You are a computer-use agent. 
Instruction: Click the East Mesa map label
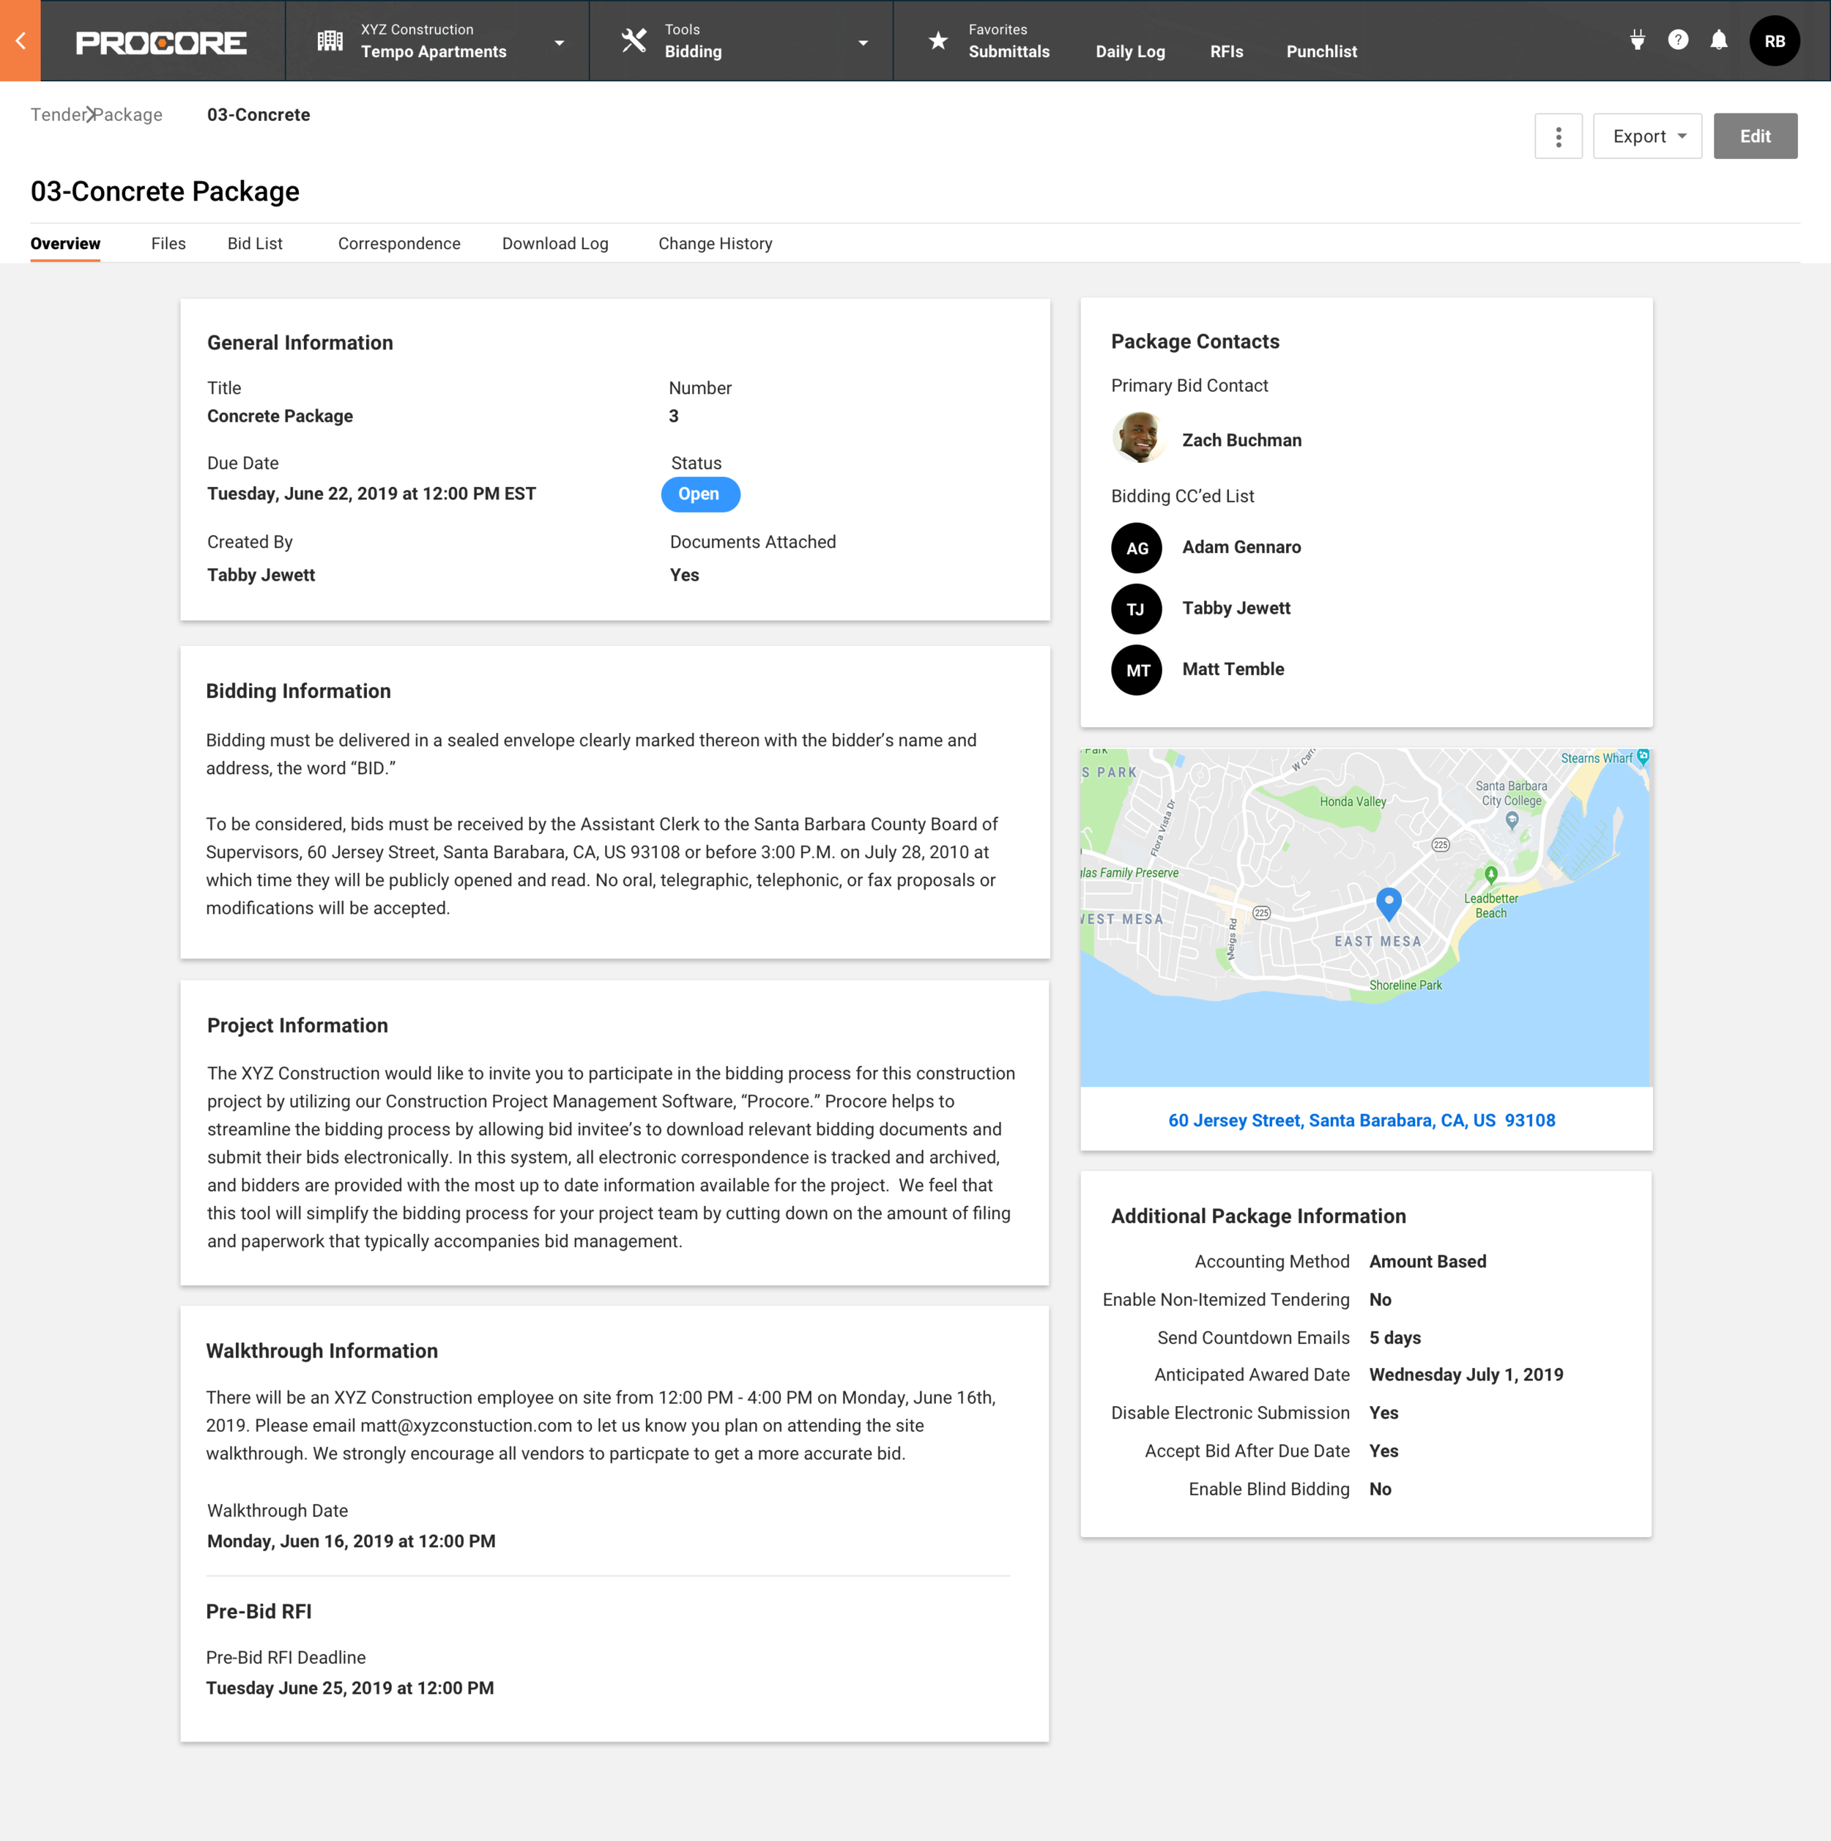click(1378, 942)
